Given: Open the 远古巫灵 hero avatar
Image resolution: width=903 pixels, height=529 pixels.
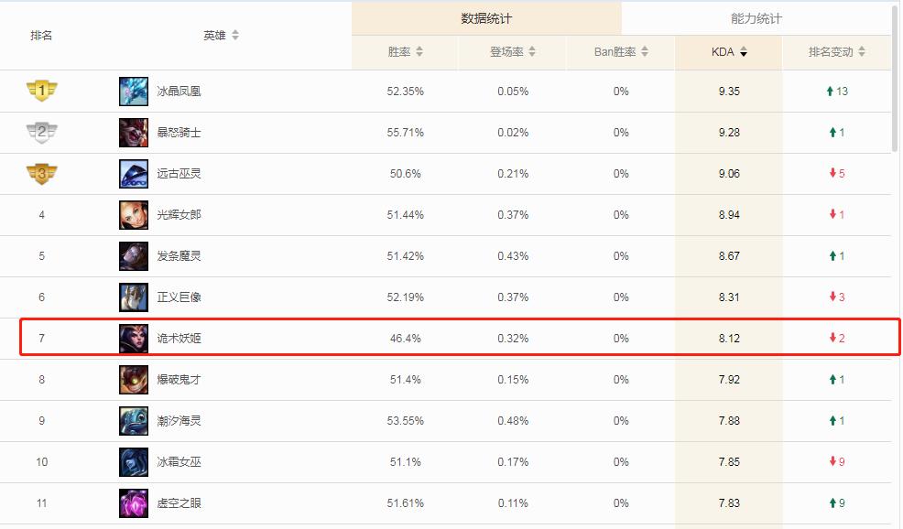Looking at the screenshot, I should (x=134, y=174).
